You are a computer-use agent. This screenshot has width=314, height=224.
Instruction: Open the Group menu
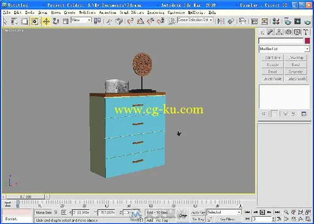click(x=42, y=13)
